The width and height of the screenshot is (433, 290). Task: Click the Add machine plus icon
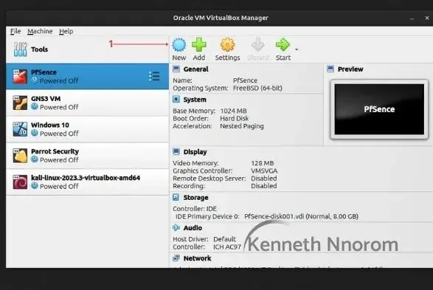(x=199, y=45)
